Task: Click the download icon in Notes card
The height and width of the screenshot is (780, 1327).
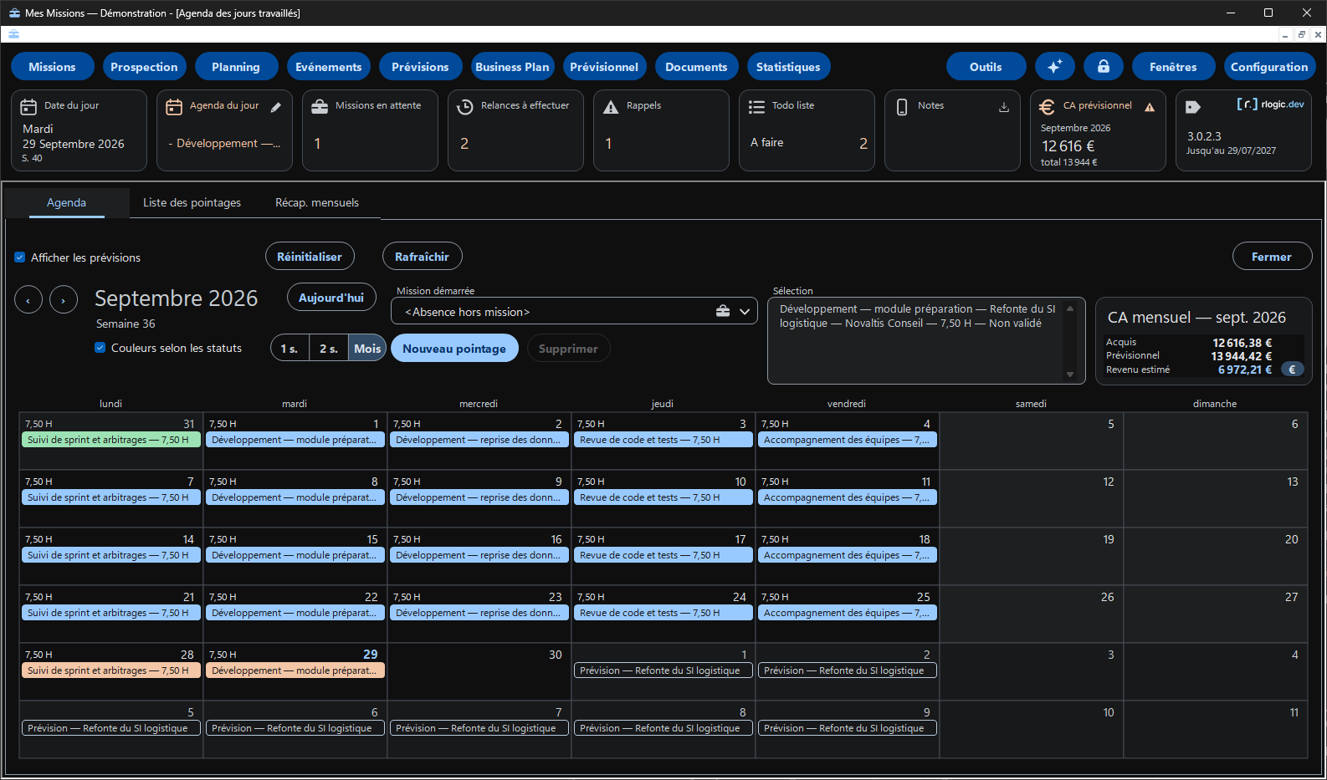Action: pos(1004,107)
